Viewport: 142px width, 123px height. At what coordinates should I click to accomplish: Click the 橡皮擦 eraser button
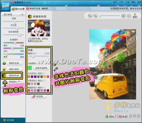coord(39,96)
